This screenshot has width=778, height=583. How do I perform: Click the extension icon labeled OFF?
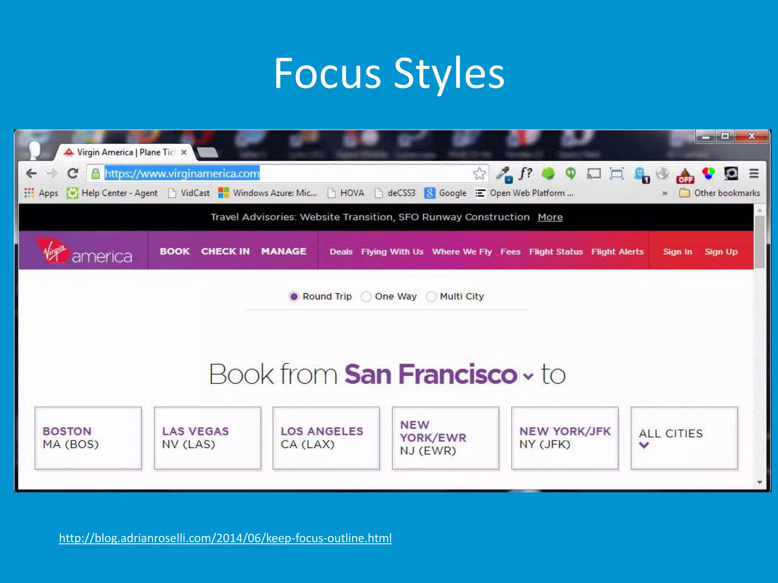(x=685, y=175)
